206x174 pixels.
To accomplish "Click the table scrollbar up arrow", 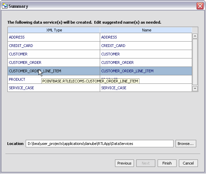I will 195,36.
